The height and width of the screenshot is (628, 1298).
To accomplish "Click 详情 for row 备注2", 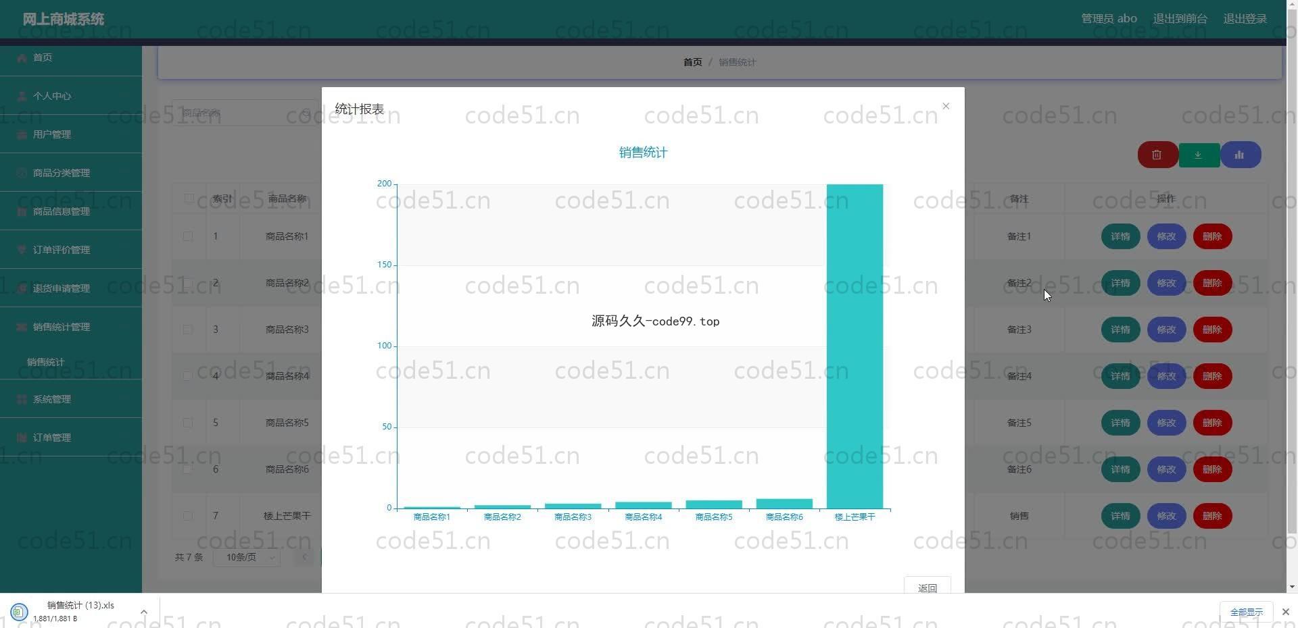I will pos(1120,283).
